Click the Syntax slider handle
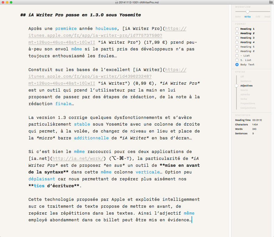 pyautogui.click(x=237, y=85)
